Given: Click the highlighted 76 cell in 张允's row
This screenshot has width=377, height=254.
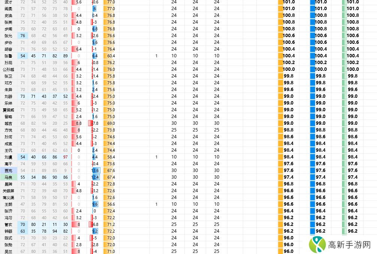Looking at the screenshot, I should [23, 36].
